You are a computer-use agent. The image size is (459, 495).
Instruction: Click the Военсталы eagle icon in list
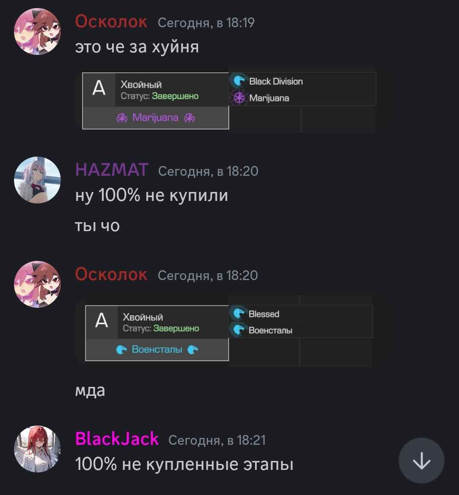point(239,330)
